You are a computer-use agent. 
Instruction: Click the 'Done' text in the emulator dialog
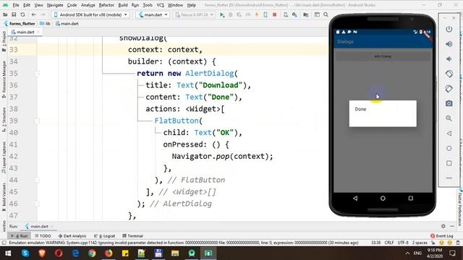click(360, 109)
